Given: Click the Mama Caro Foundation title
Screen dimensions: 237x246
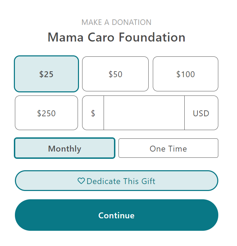Looking at the screenshot, I should [x=116, y=37].
